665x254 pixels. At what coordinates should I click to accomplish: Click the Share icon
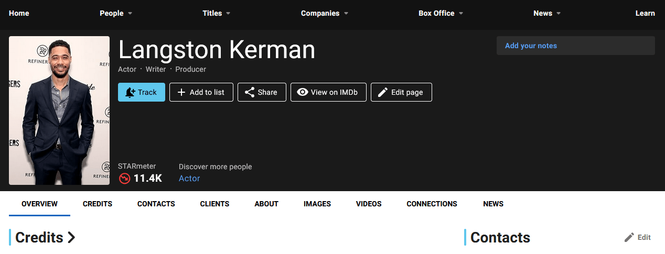(x=250, y=93)
